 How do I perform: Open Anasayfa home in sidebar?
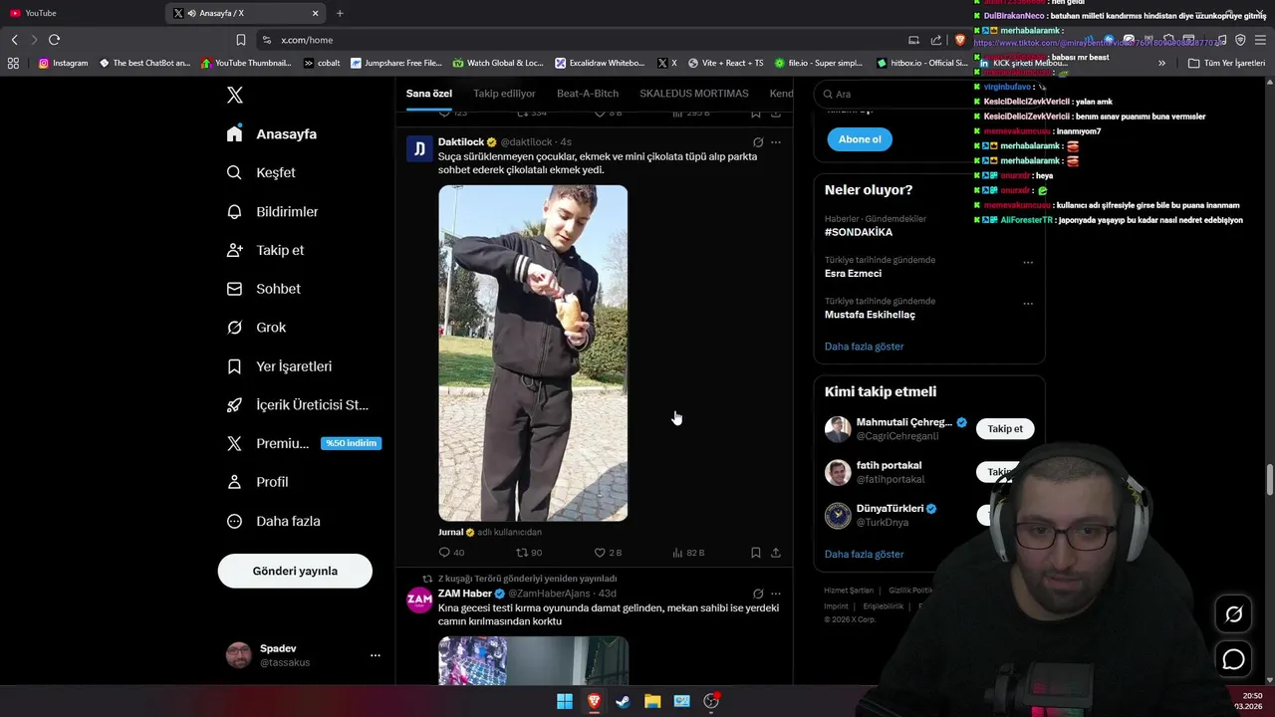272,133
